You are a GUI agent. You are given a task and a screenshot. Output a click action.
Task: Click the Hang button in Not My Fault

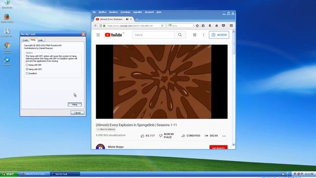(x=75, y=104)
